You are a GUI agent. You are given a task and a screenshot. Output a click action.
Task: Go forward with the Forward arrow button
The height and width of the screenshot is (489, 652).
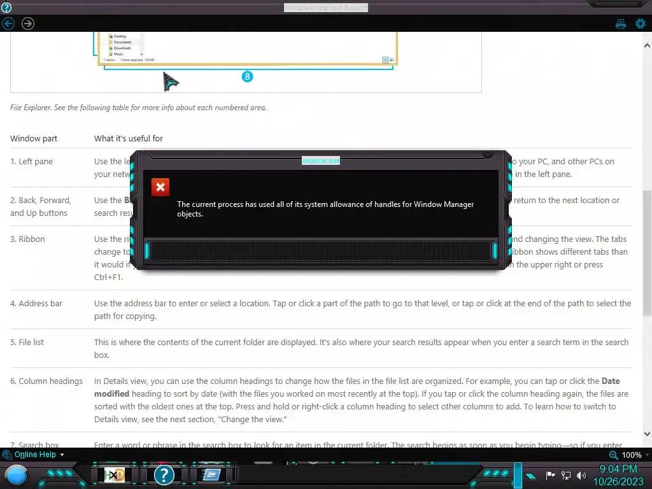coord(28,24)
